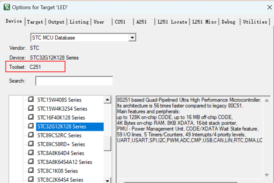Select STC15W408S Series in device list
The width and height of the screenshot is (274, 183).
click(x=60, y=100)
